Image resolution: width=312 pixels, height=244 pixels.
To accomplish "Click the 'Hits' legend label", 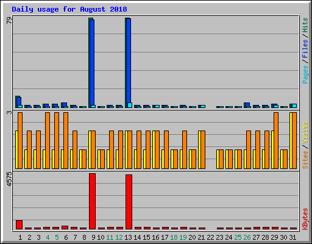I will click(x=305, y=25).
